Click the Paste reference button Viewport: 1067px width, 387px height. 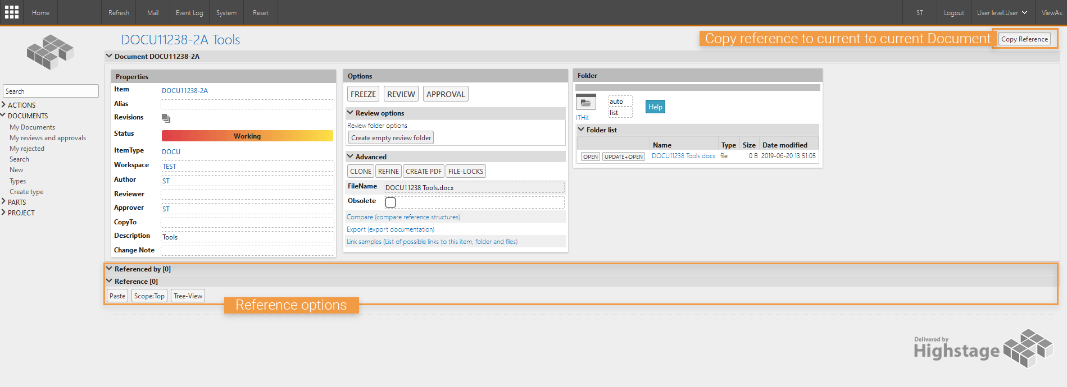[117, 296]
